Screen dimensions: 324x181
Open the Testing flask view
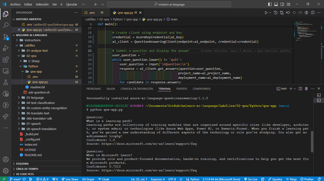tap(6, 83)
